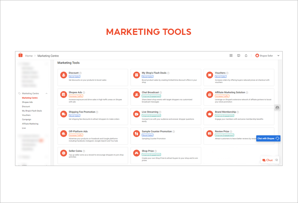The height and width of the screenshot is (203, 298).
Task: Click the apps grid icon in the header
Action: (231, 55)
